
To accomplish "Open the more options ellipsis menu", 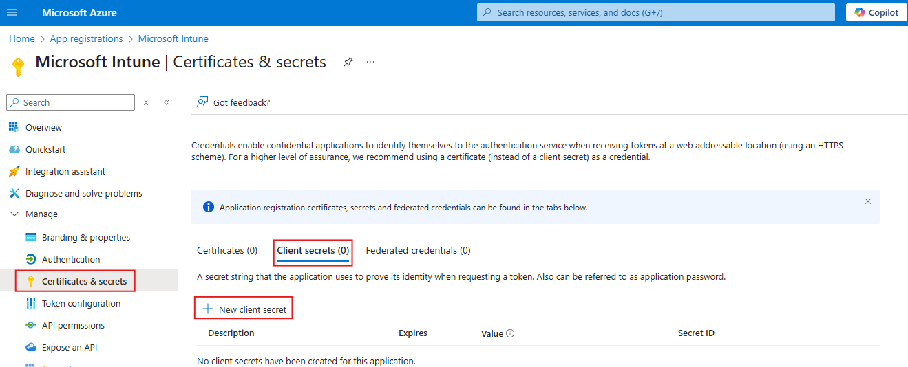I will point(370,62).
